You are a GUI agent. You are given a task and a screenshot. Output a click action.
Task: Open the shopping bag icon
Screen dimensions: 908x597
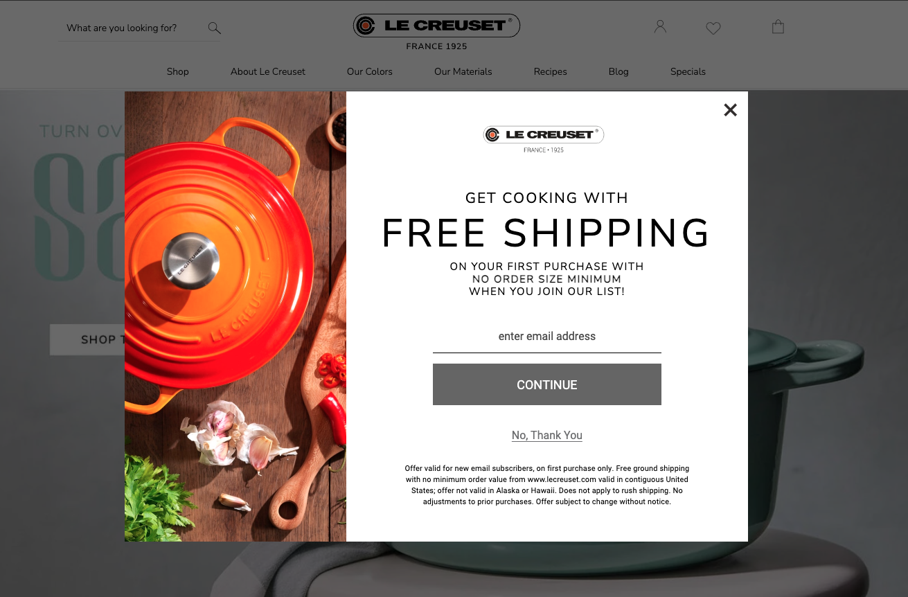point(778,27)
